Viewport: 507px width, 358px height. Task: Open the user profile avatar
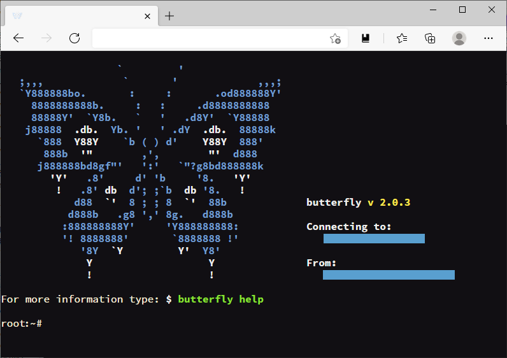click(459, 38)
